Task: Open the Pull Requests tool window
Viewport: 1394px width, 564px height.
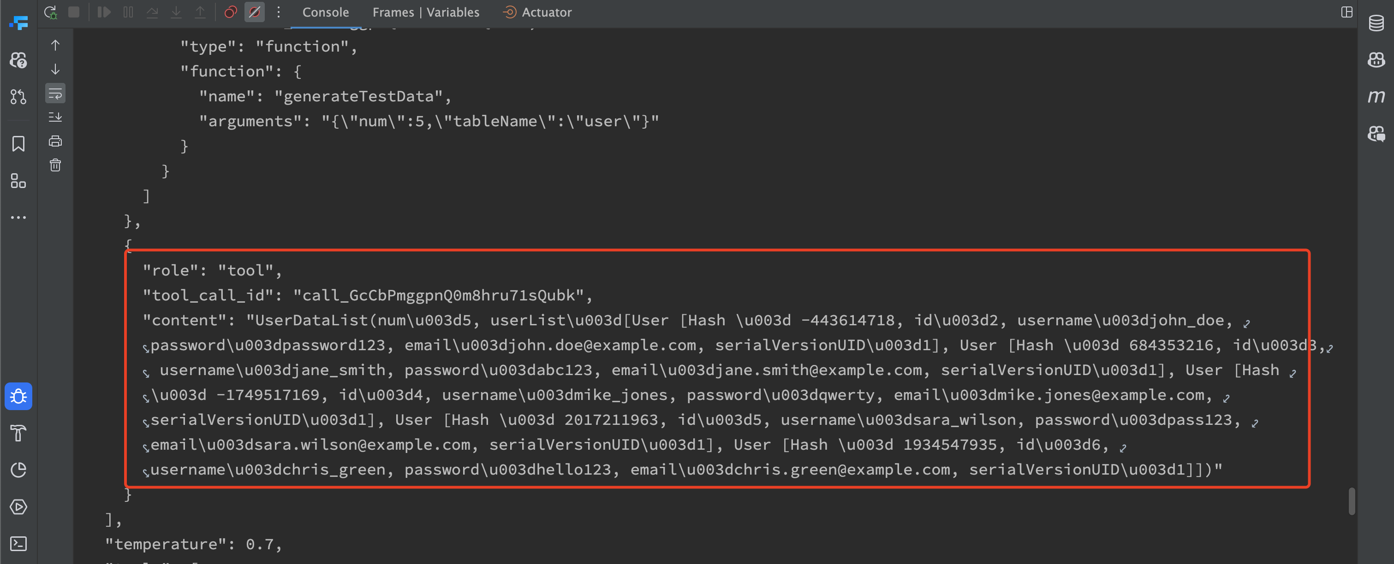Action: tap(18, 97)
